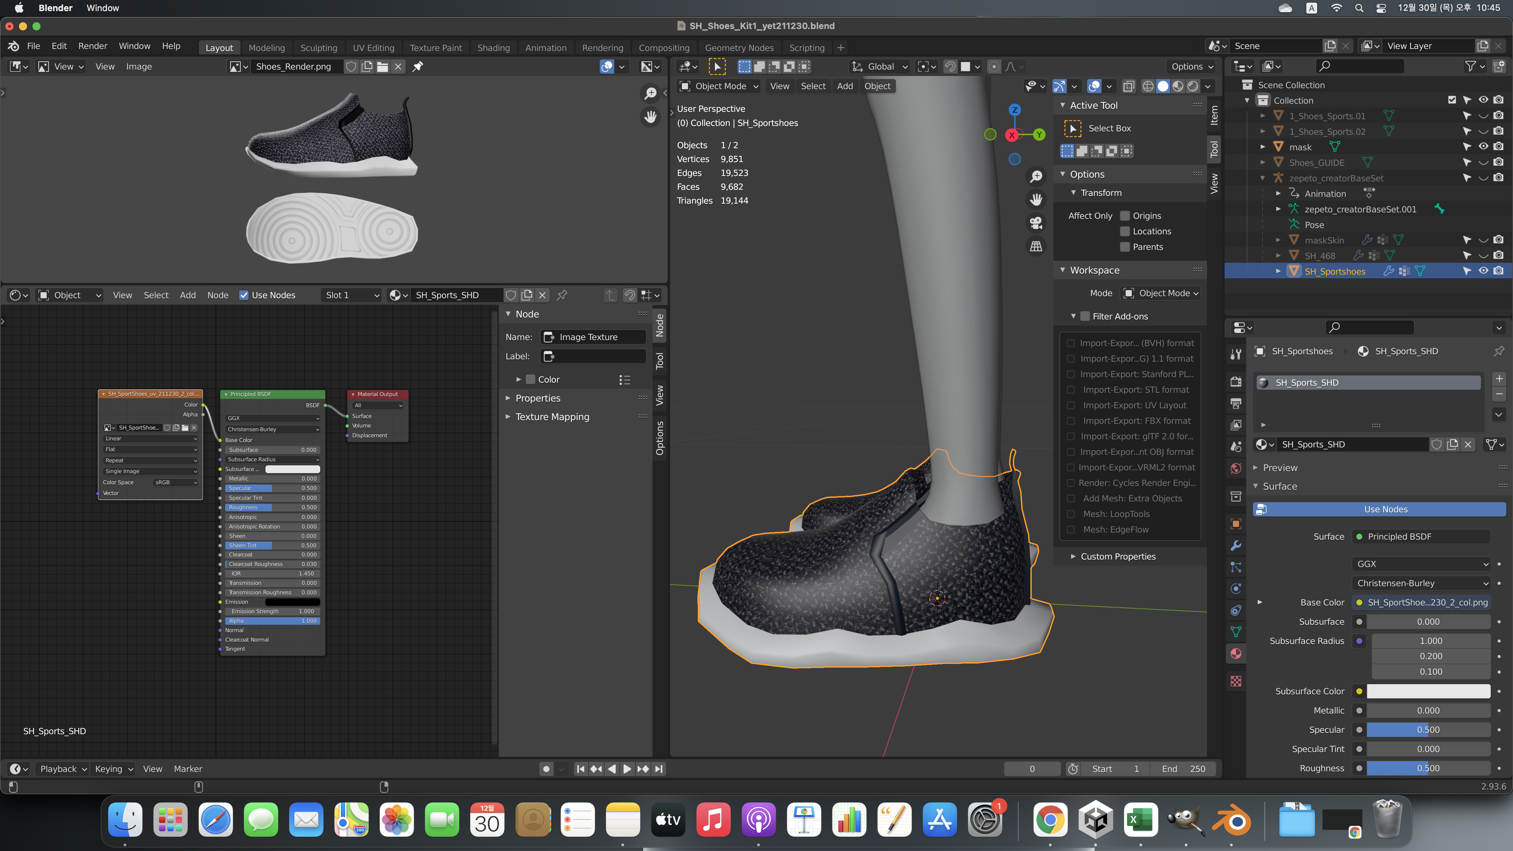Add a new workspace with the plus tab
This screenshot has width=1513, height=851.
click(x=841, y=48)
